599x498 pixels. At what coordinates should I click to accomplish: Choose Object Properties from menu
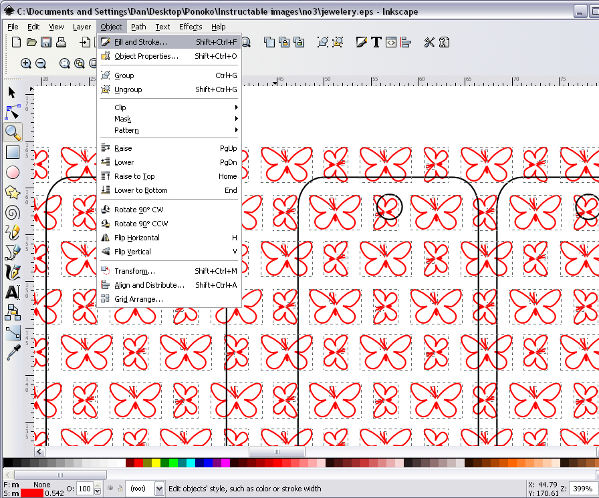click(x=170, y=56)
